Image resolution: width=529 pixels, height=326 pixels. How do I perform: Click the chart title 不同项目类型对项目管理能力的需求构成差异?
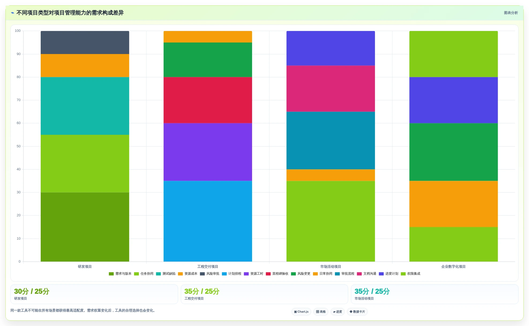tap(70, 13)
